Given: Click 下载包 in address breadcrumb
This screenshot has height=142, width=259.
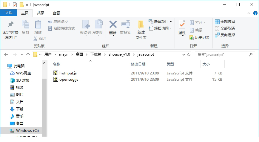Looking at the screenshot, I should [x=96, y=54].
